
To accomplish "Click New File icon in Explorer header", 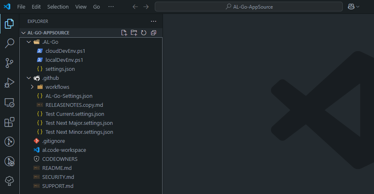I will (124, 33).
